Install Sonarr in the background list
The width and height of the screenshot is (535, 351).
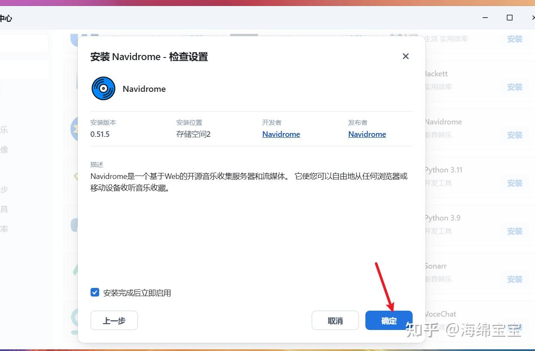pyautogui.click(x=514, y=279)
